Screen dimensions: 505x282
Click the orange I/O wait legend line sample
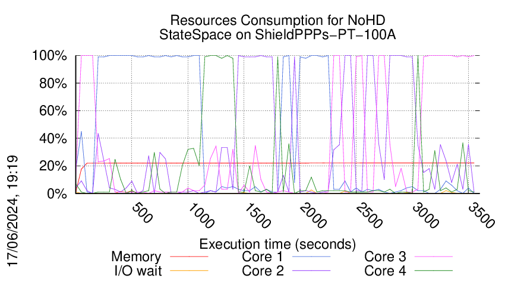189,271
